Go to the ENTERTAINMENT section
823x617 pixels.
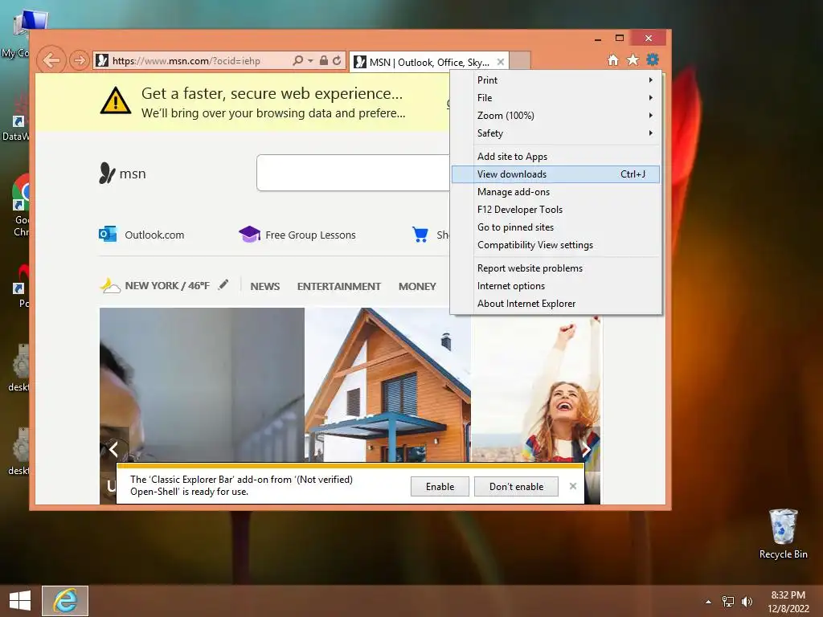[339, 287]
